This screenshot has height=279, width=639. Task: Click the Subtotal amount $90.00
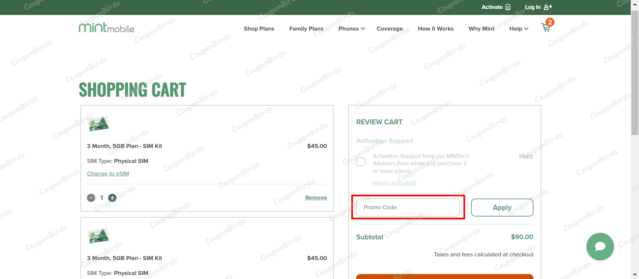[x=522, y=237]
